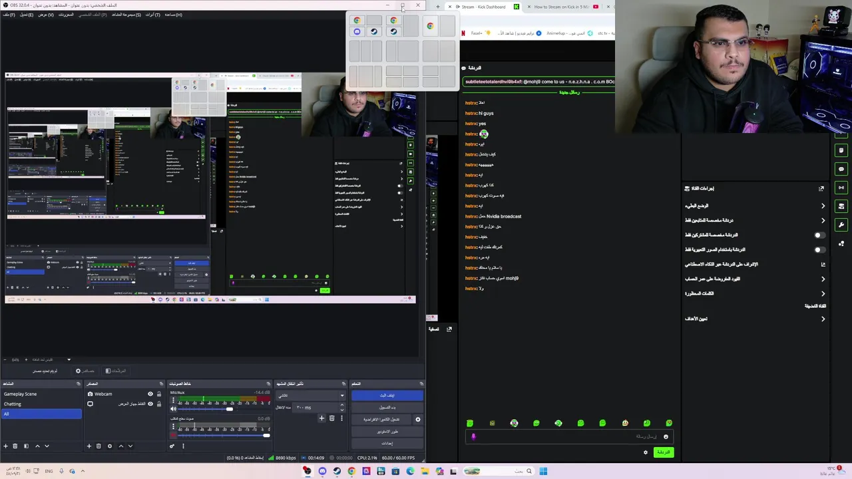Open OBS Scene Collection (S) menu
The height and width of the screenshot is (479, 852).
coord(126,15)
